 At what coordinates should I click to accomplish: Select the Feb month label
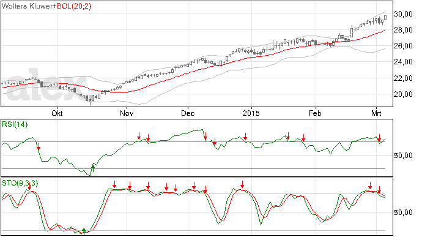click(315, 113)
